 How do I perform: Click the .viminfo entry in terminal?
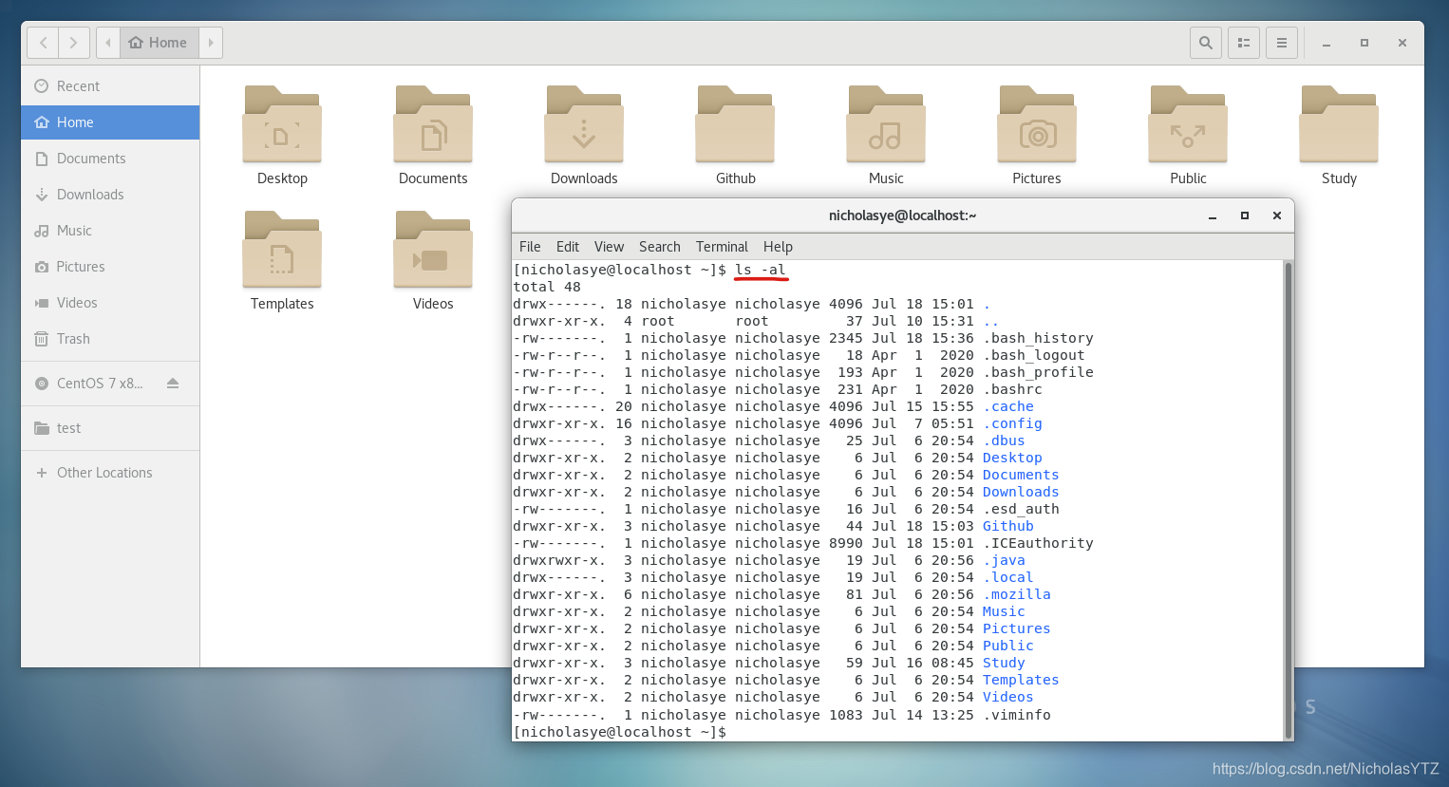coord(1016,715)
